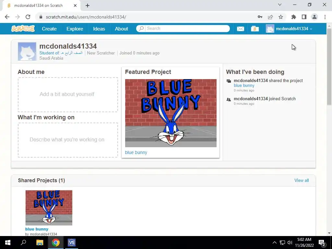Open Windows taskbar search
The height and width of the screenshot is (249, 332).
(x=23, y=243)
